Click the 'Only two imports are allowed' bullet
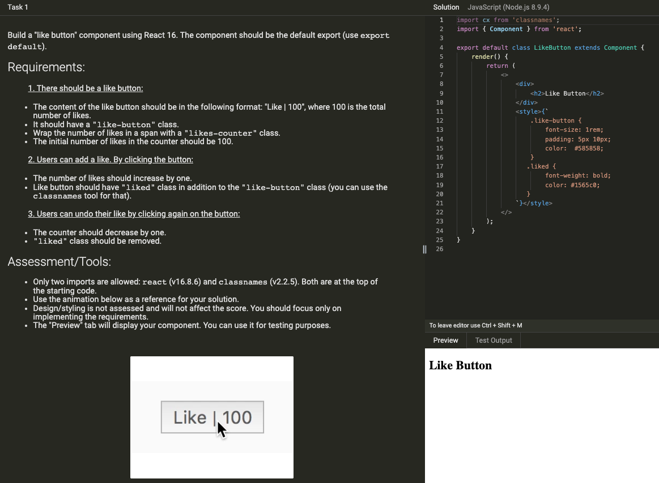The image size is (659, 483). tap(206, 286)
